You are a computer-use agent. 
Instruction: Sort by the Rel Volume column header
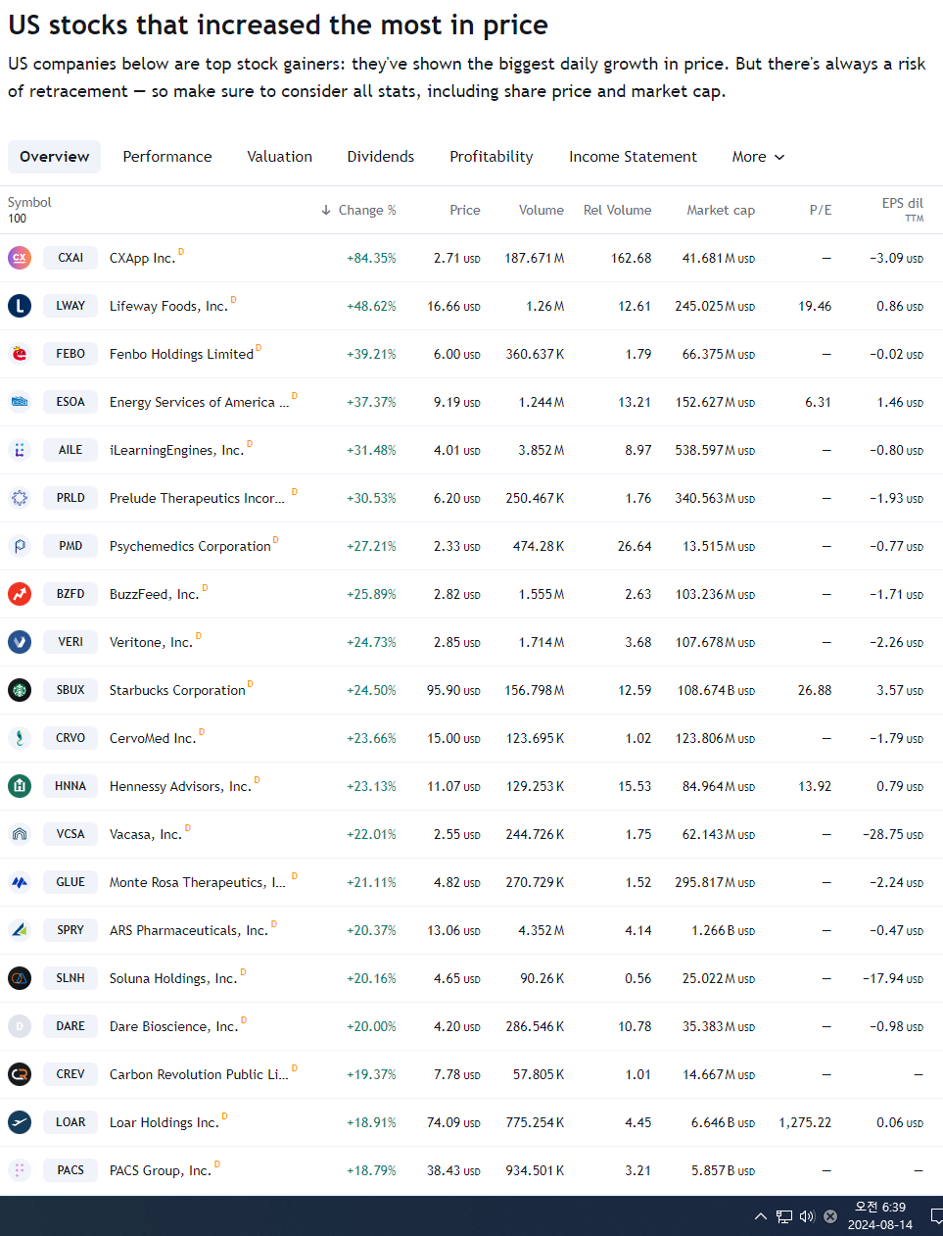coord(617,210)
